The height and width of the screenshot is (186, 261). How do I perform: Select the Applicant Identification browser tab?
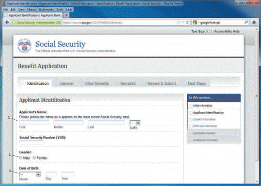pos(33,15)
